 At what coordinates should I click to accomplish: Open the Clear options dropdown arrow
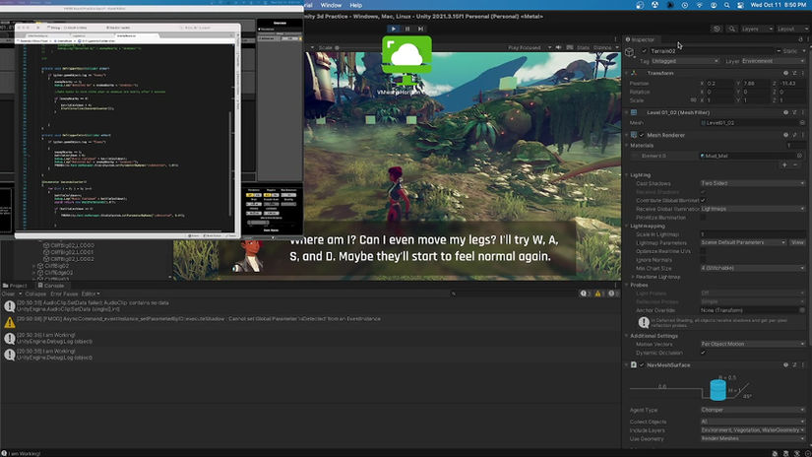click(x=21, y=294)
